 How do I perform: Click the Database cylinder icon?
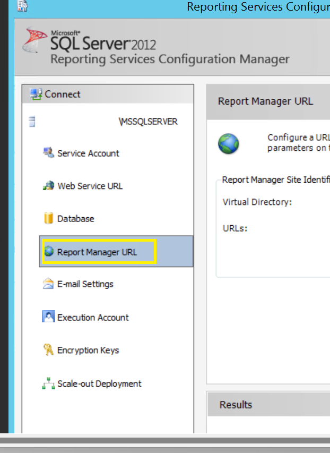point(48,218)
